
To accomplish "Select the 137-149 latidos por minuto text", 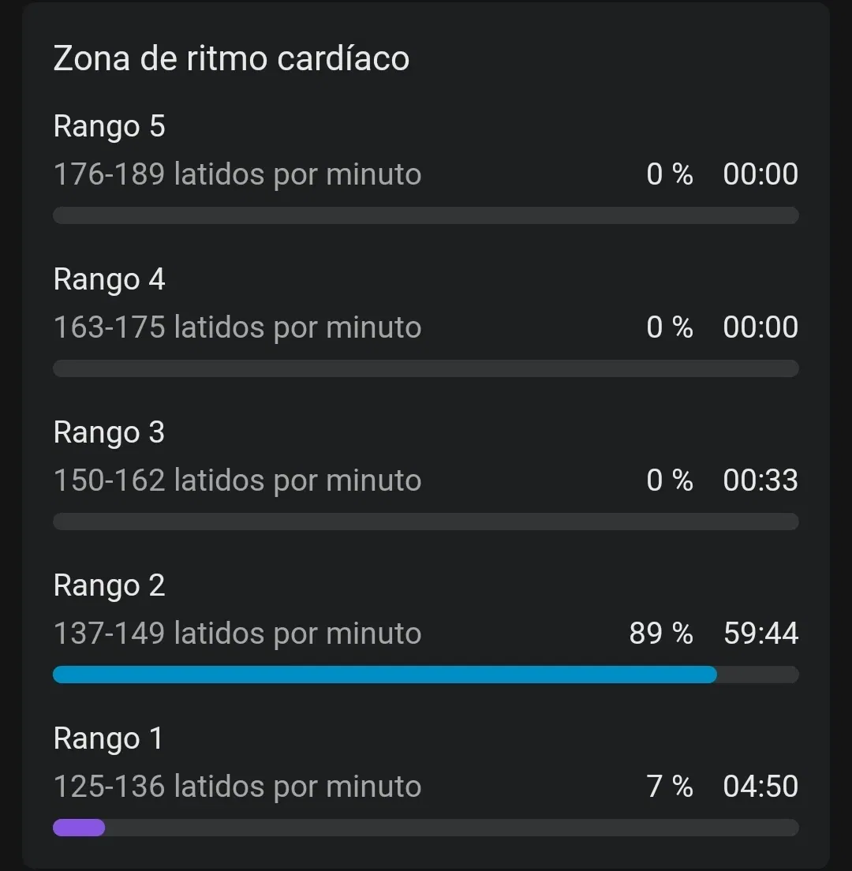I will tap(237, 634).
